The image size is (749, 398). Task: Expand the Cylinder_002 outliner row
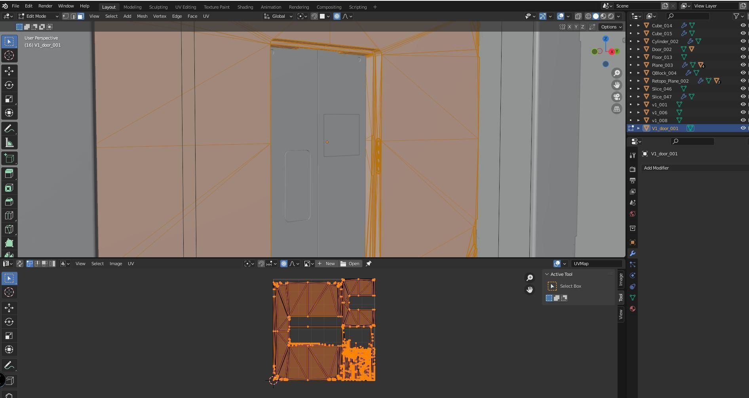(639, 41)
